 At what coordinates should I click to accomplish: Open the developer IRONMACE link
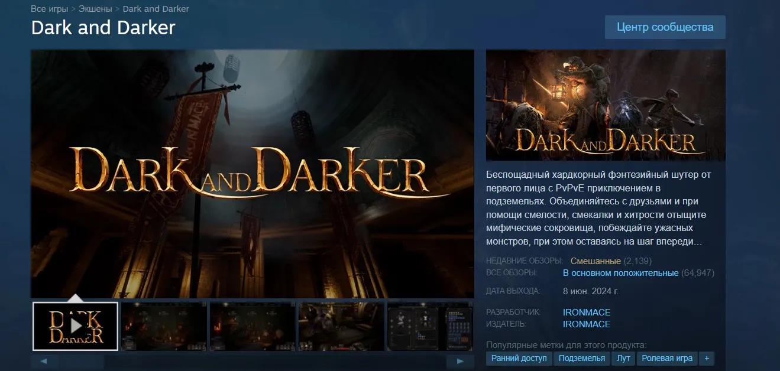pos(587,312)
